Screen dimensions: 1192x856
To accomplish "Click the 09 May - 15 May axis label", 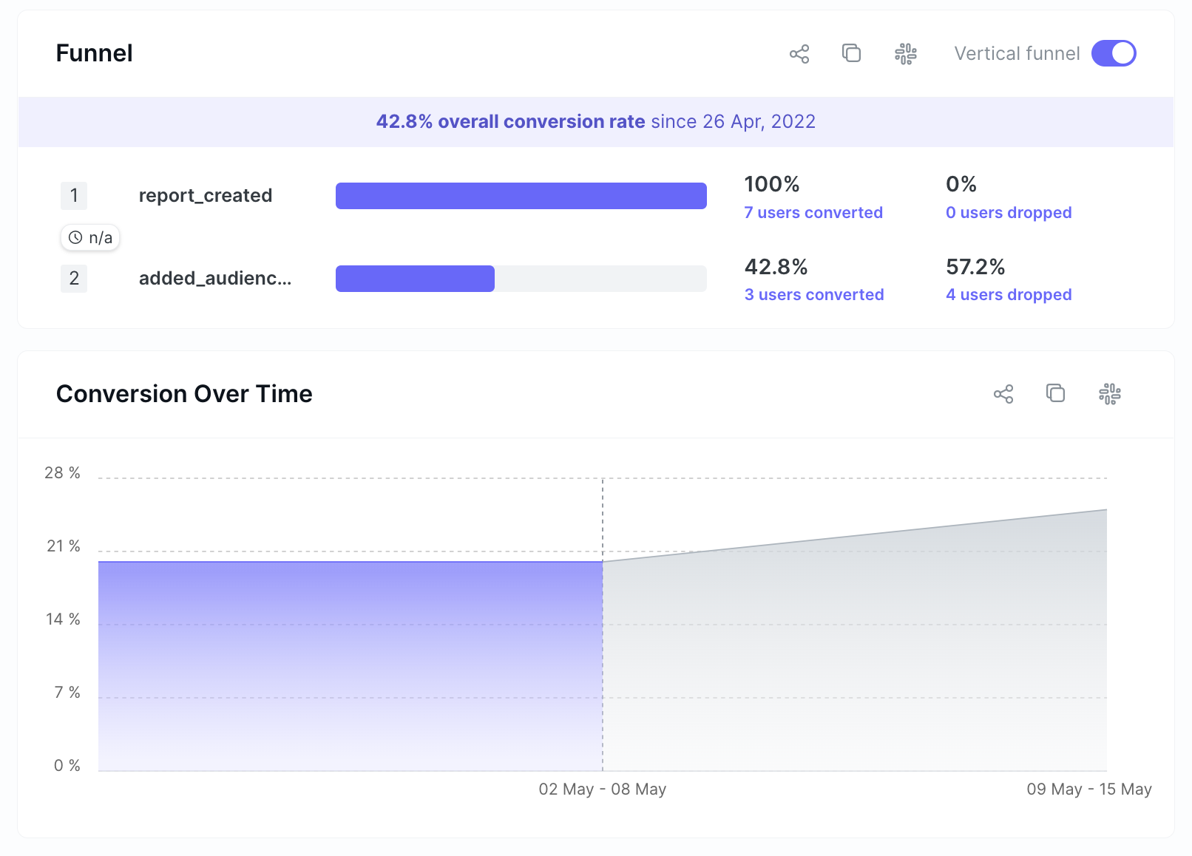I will [1088, 789].
